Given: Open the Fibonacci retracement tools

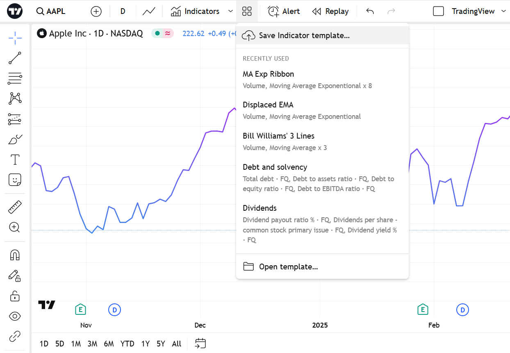Looking at the screenshot, I should [x=15, y=78].
